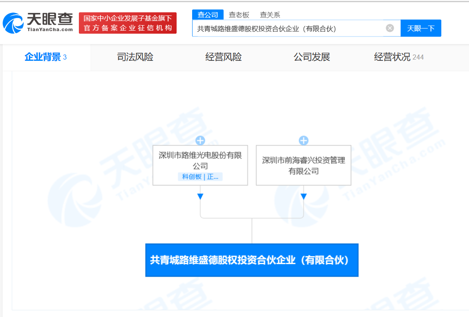Click the 天眼一下 search button

(421, 29)
